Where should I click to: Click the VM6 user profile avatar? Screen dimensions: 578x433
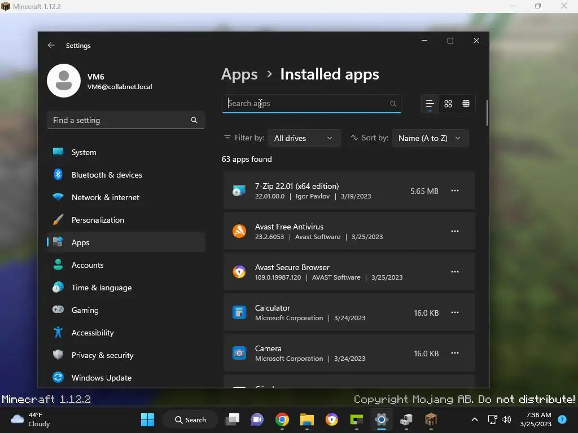(64, 81)
